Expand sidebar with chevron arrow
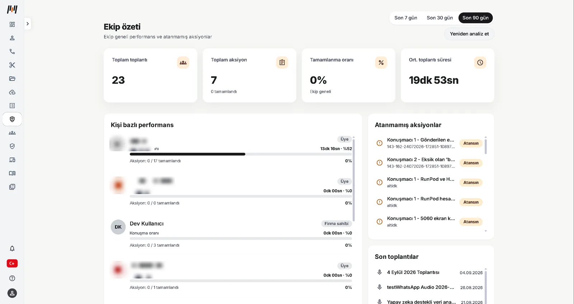The height and width of the screenshot is (304, 574). [x=28, y=24]
